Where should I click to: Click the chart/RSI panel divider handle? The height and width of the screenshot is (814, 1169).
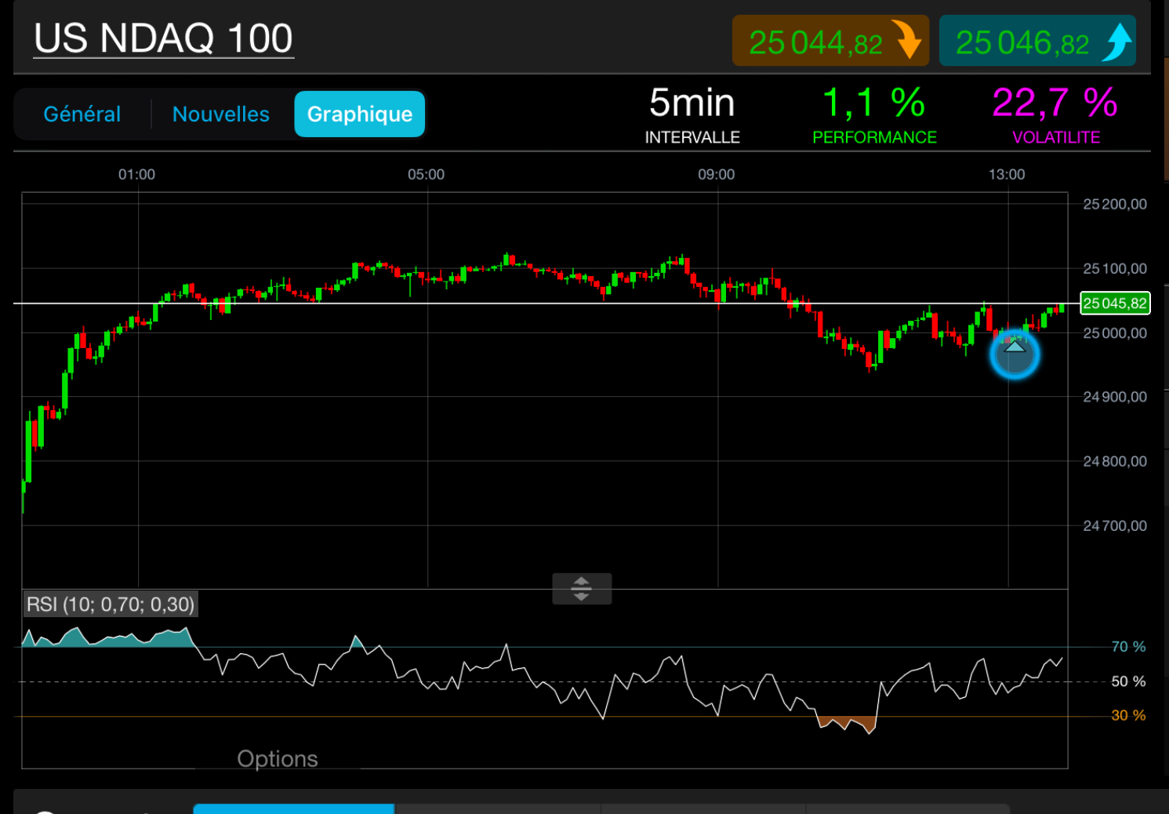(582, 589)
